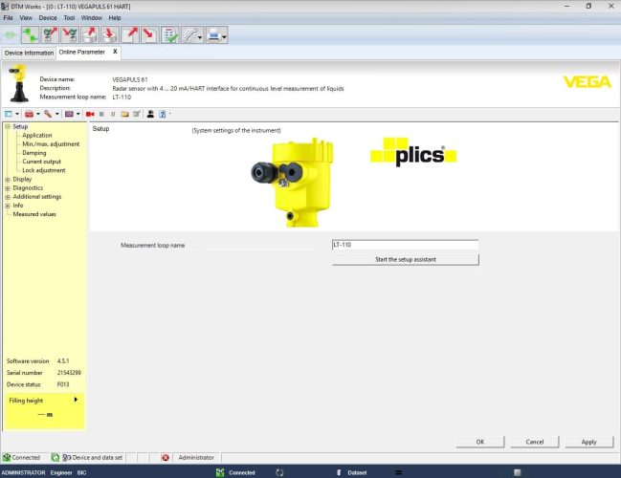The image size is (621, 478).
Task: Open the wrench tools dropdown arrow
Action: point(200,37)
